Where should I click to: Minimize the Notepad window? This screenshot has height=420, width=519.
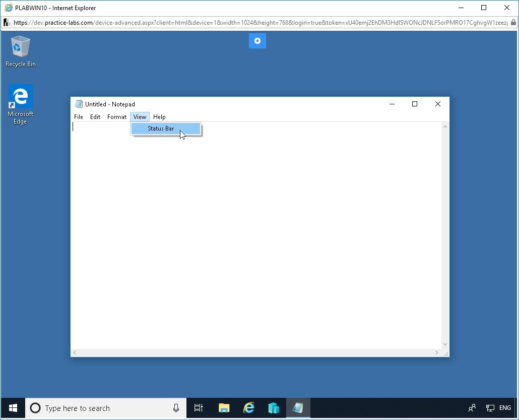(392, 104)
